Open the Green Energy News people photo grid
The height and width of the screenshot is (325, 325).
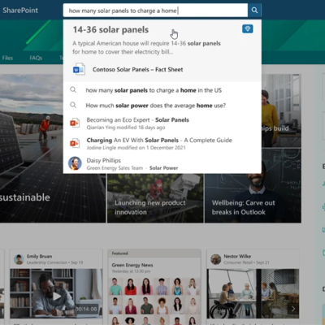154,301
